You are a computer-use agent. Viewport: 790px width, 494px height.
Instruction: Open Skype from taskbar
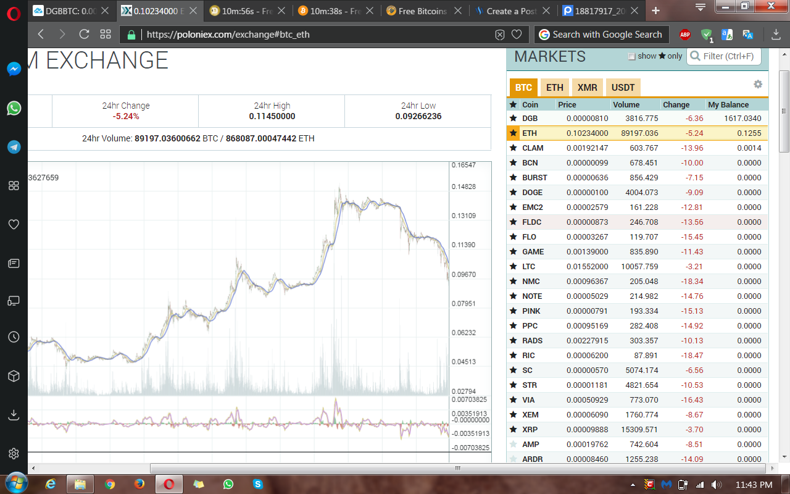point(258,484)
